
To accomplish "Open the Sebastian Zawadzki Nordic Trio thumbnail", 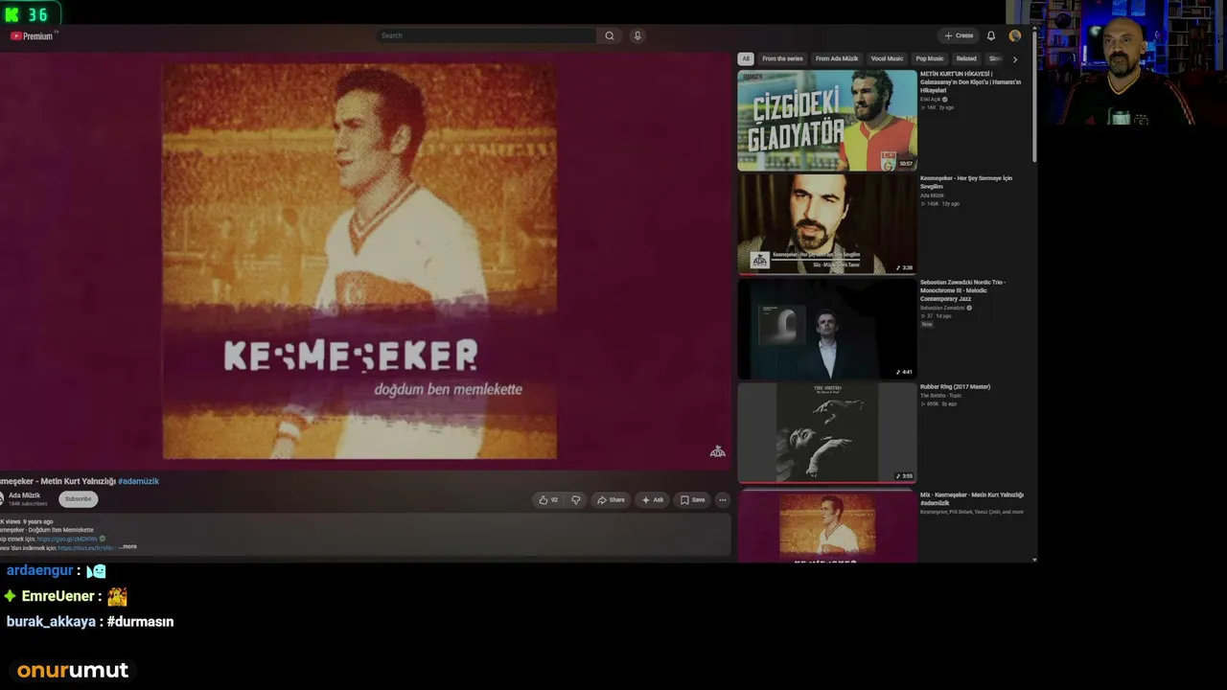I will [x=827, y=329].
